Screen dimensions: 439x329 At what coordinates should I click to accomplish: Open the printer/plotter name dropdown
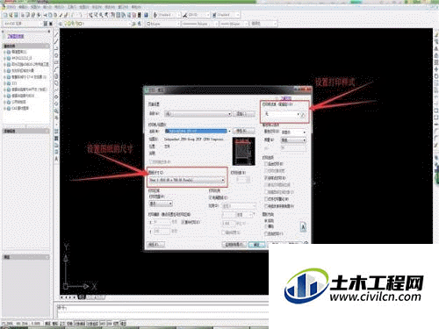(x=198, y=131)
